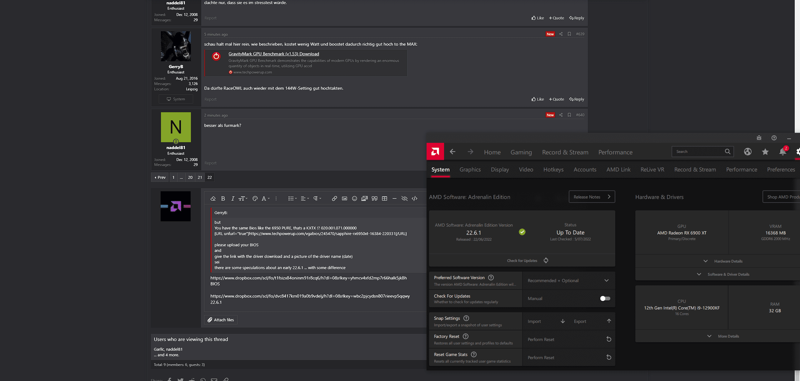Screen dimensions: 800x381
Task: Click the forward arrow in AMD Software
Action: coord(470,152)
